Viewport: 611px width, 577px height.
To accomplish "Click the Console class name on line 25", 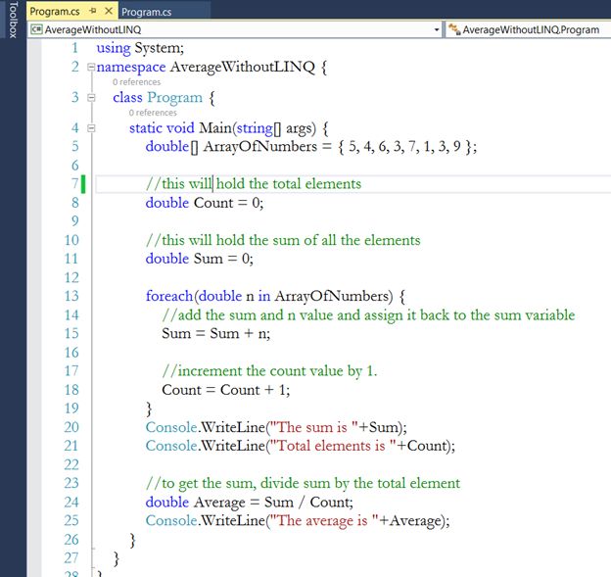I will pos(171,520).
